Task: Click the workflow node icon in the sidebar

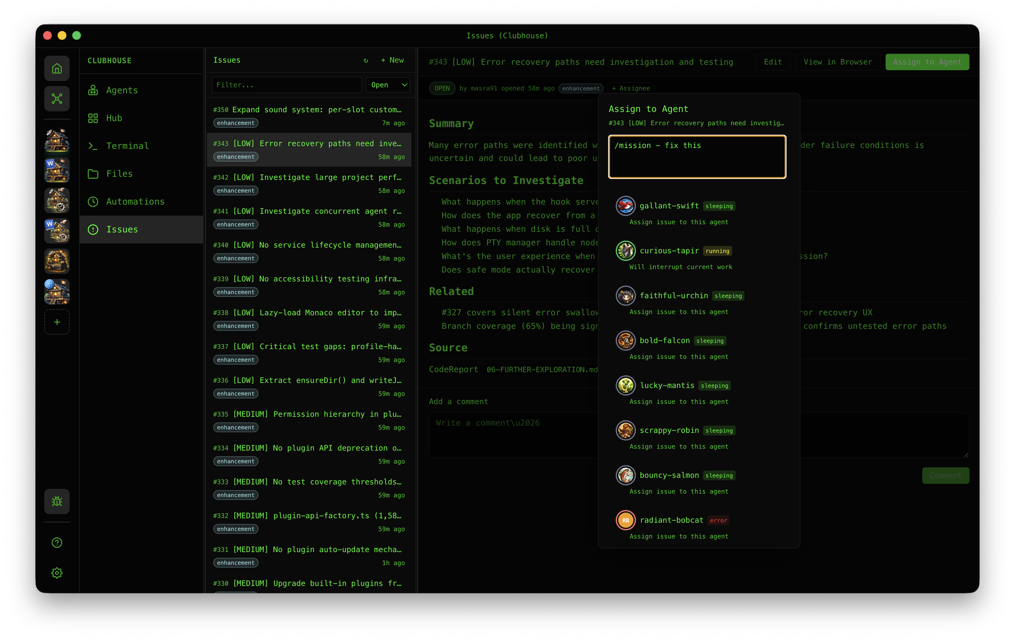Action: coord(57,98)
